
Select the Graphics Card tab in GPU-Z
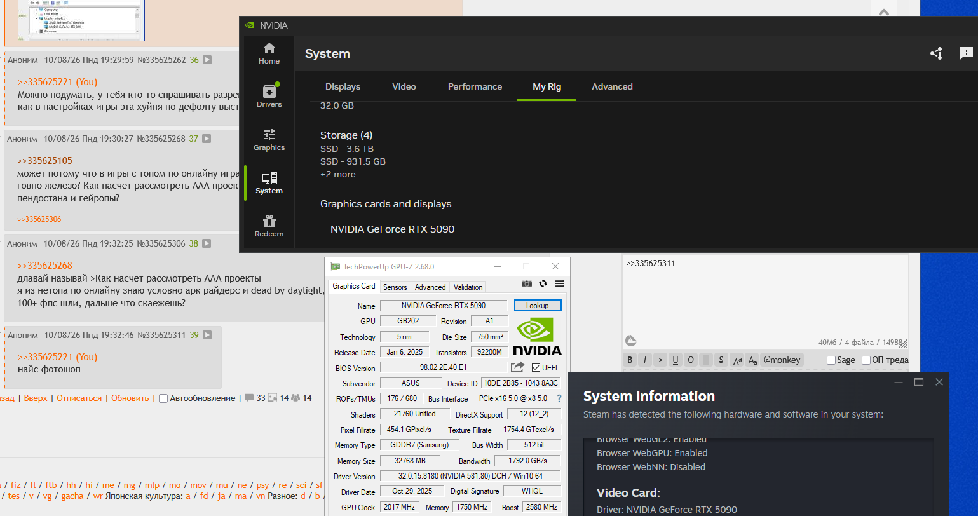(354, 286)
